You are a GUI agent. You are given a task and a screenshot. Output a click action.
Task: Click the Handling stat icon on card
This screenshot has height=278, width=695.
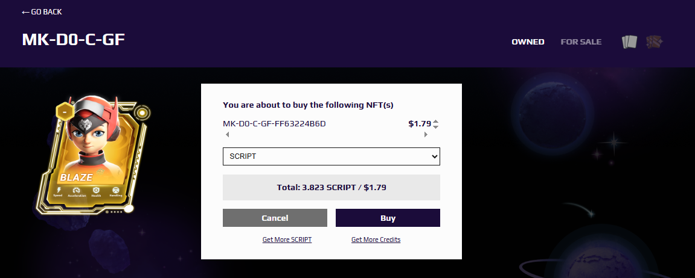(116, 190)
